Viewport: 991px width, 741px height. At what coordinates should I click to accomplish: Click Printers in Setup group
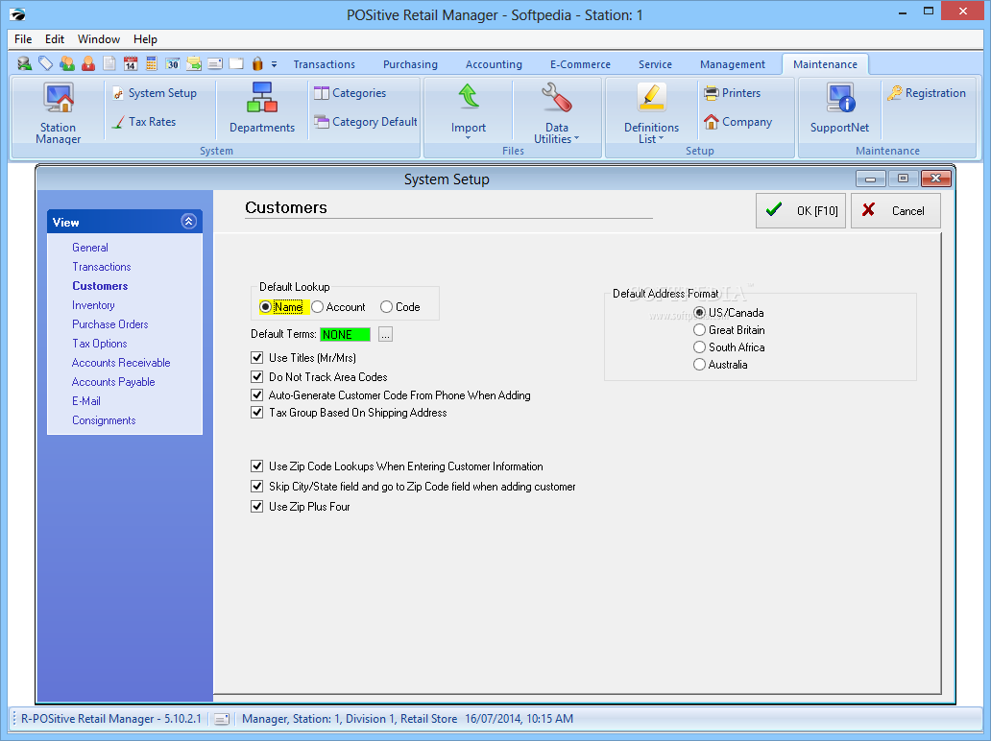733,93
